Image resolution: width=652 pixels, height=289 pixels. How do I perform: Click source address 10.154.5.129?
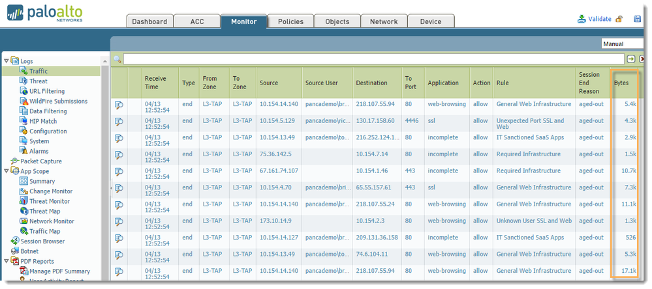tap(277, 120)
